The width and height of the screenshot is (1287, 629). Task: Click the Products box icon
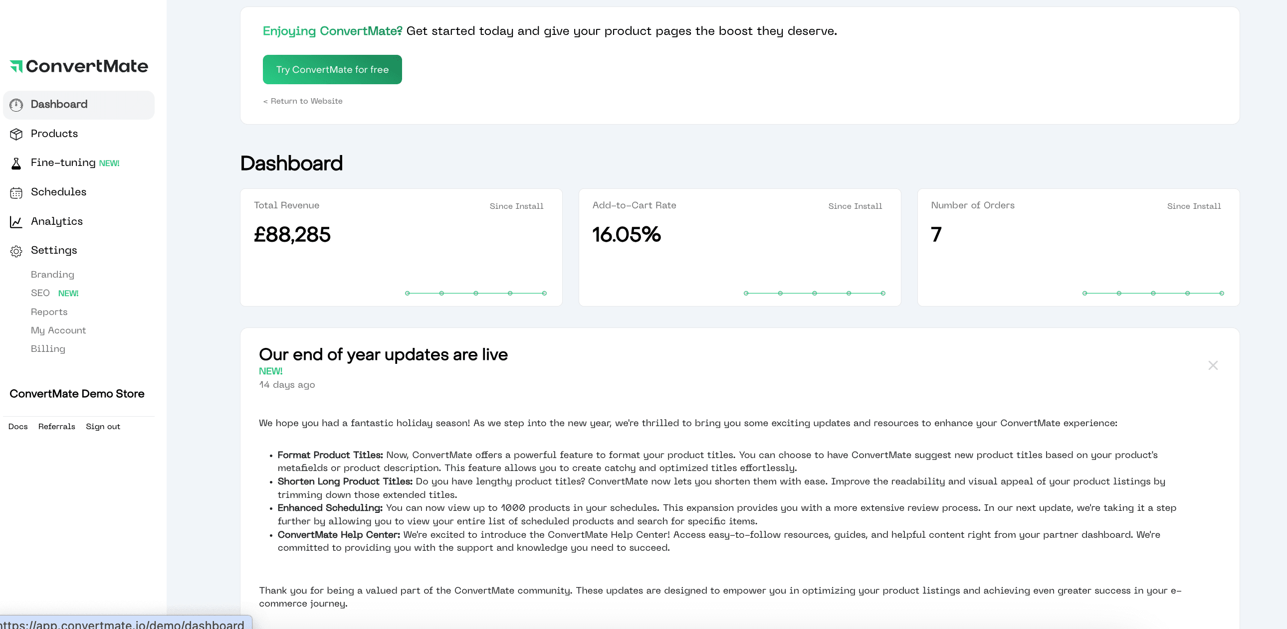click(16, 134)
